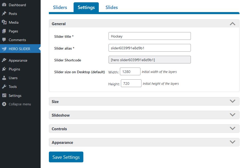Screen dimensions: 240x168
Task: Click the General section header title
Action: pyautogui.click(x=59, y=24)
